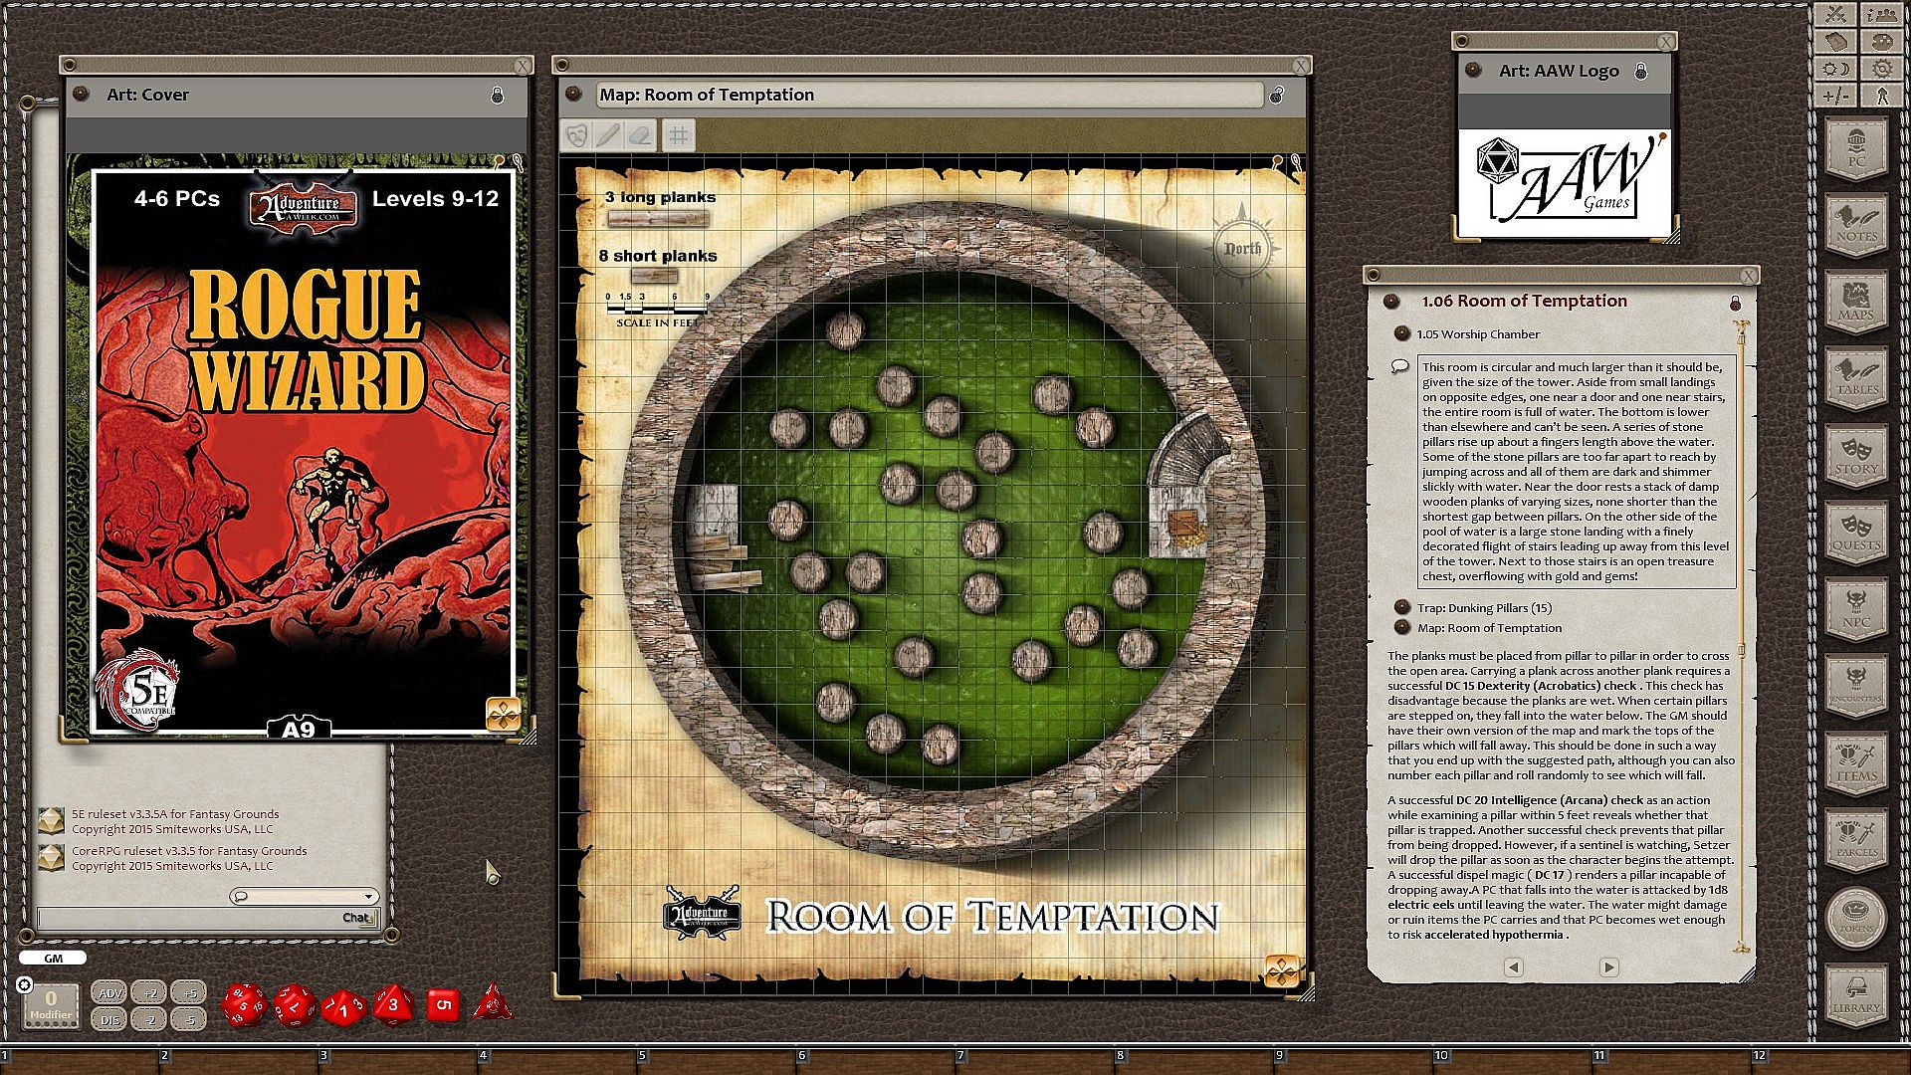Select the map grid tool icon
The width and height of the screenshot is (1911, 1075).
tap(678, 135)
